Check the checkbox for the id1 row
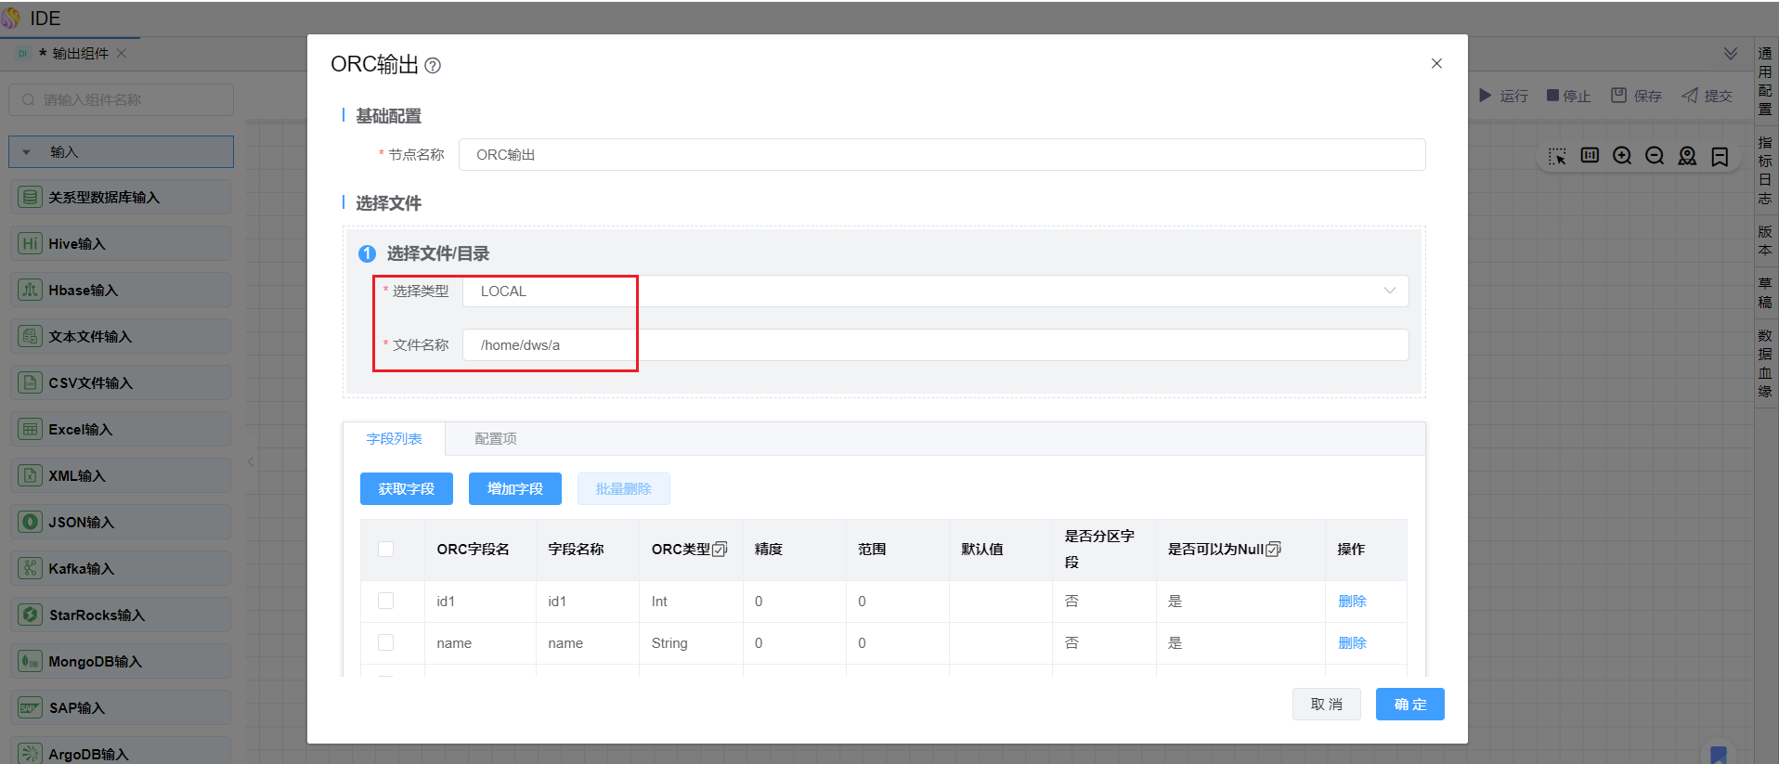The height and width of the screenshot is (764, 1779). click(x=386, y=602)
